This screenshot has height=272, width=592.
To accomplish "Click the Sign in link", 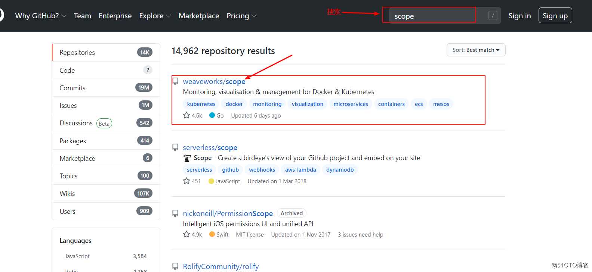I will pyautogui.click(x=519, y=16).
